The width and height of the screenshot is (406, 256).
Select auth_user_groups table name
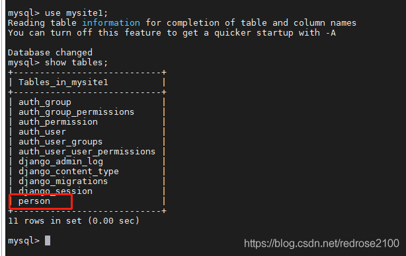pos(61,142)
